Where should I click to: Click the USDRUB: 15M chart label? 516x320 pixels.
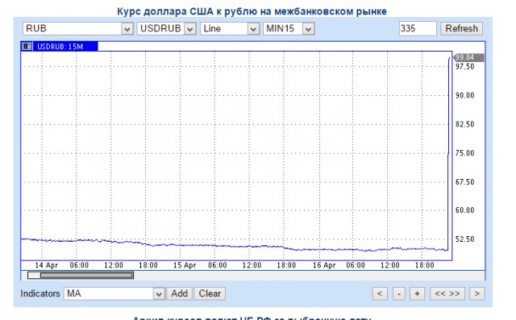[x=60, y=47]
